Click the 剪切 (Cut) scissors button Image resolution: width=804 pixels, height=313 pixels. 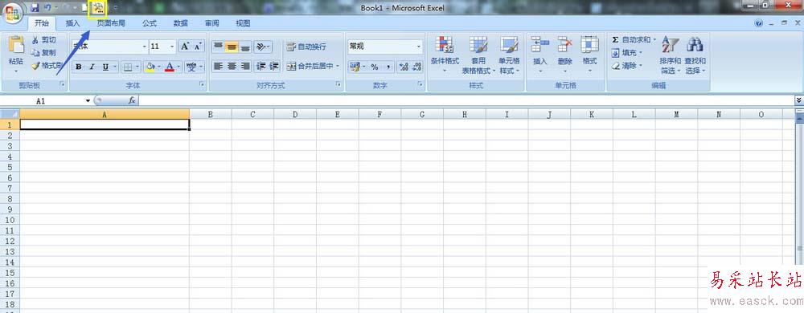pyautogui.click(x=44, y=40)
